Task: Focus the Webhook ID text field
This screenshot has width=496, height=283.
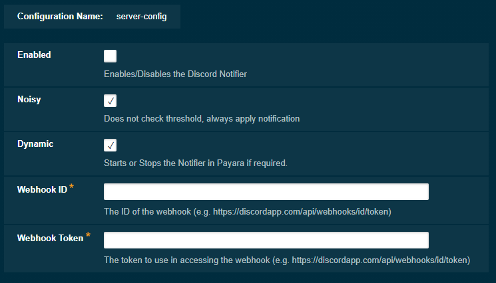Action: (x=266, y=192)
